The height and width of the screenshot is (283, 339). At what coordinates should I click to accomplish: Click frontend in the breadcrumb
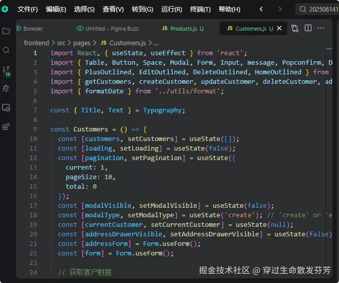pyautogui.click(x=36, y=43)
